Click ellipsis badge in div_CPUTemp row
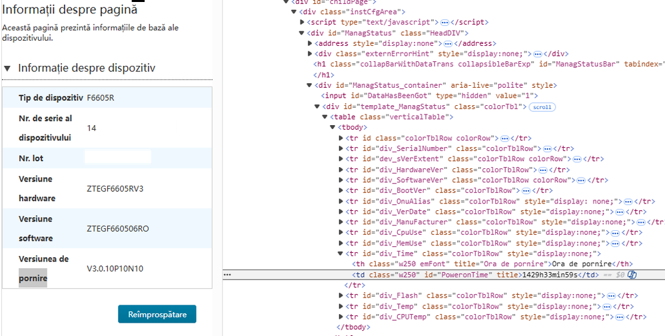665x336 pixels. pyautogui.click(x=620, y=317)
